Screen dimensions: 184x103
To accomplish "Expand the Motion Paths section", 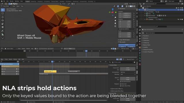I will click(147, 45).
